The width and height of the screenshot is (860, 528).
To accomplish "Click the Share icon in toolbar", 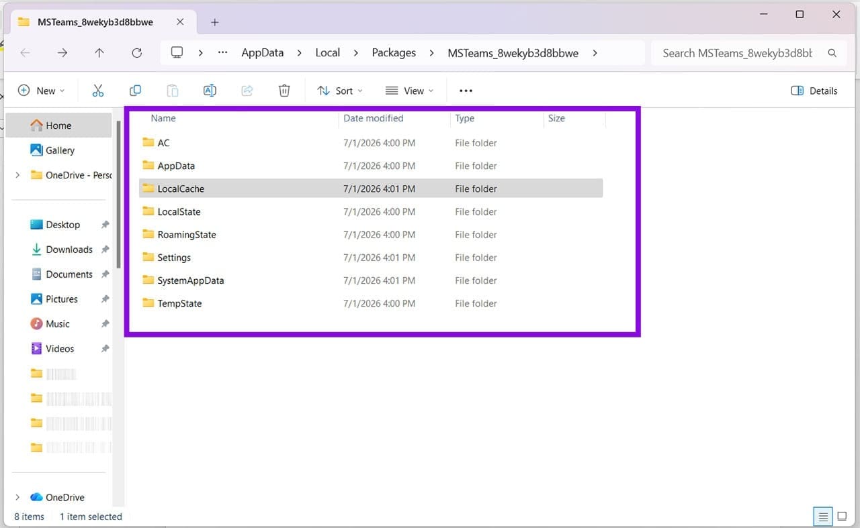I will 247,91.
